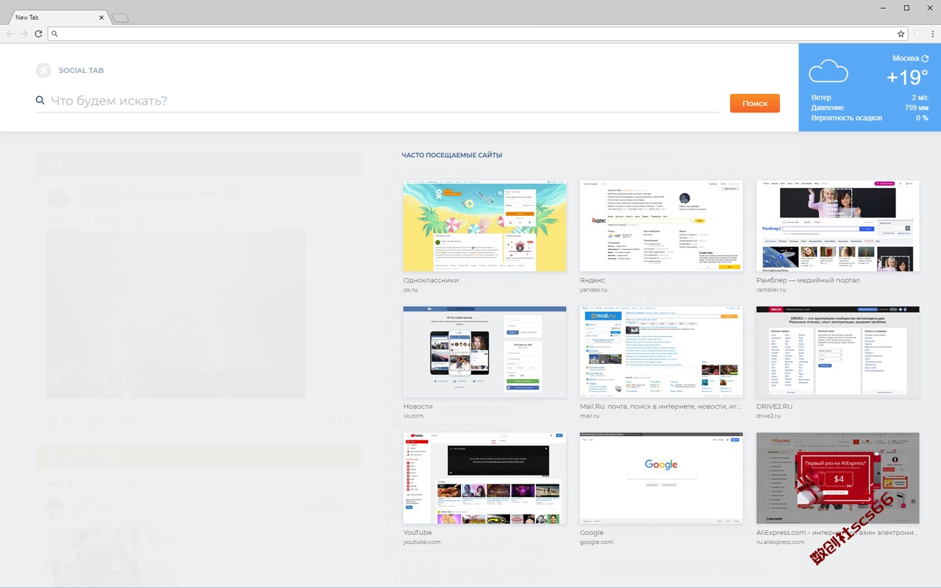Image resolution: width=941 pixels, height=588 pixels.
Task: Open Рамблер portal thumbnail
Action: click(x=837, y=226)
